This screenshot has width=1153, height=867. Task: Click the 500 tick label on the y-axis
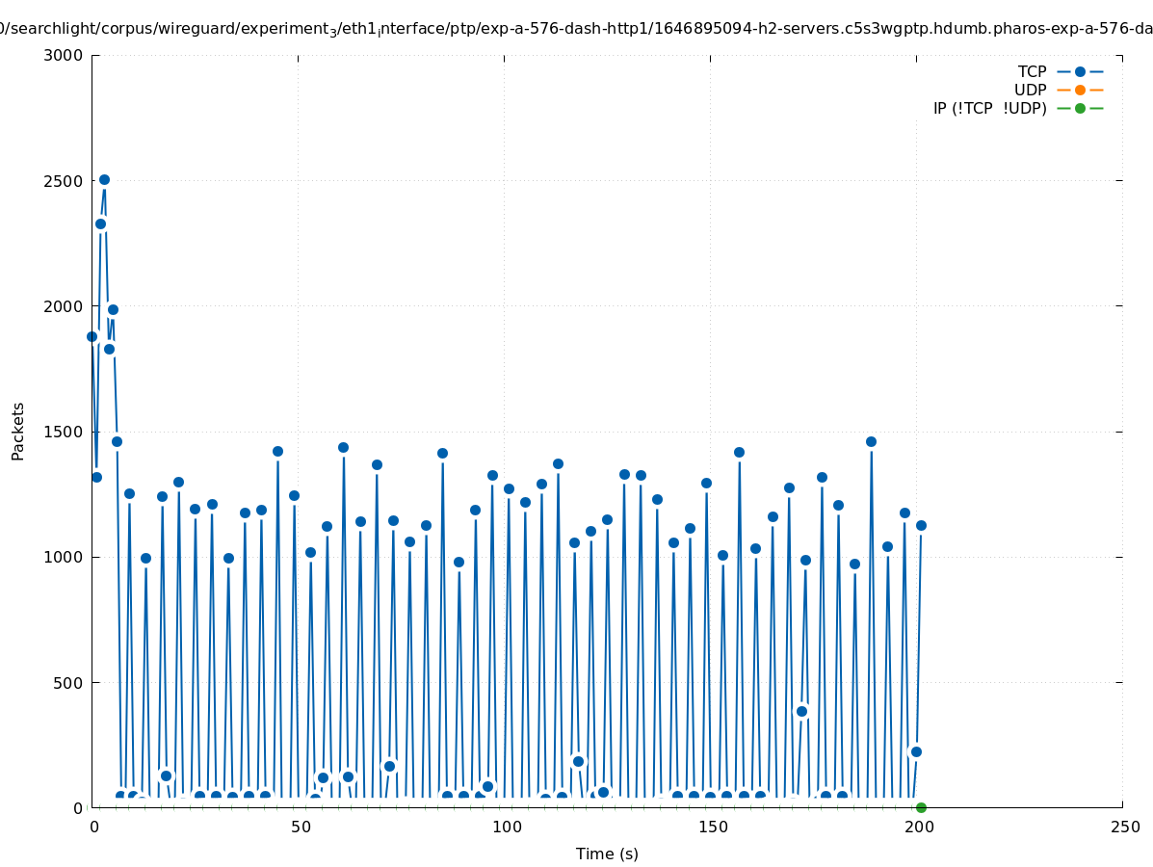(69, 682)
